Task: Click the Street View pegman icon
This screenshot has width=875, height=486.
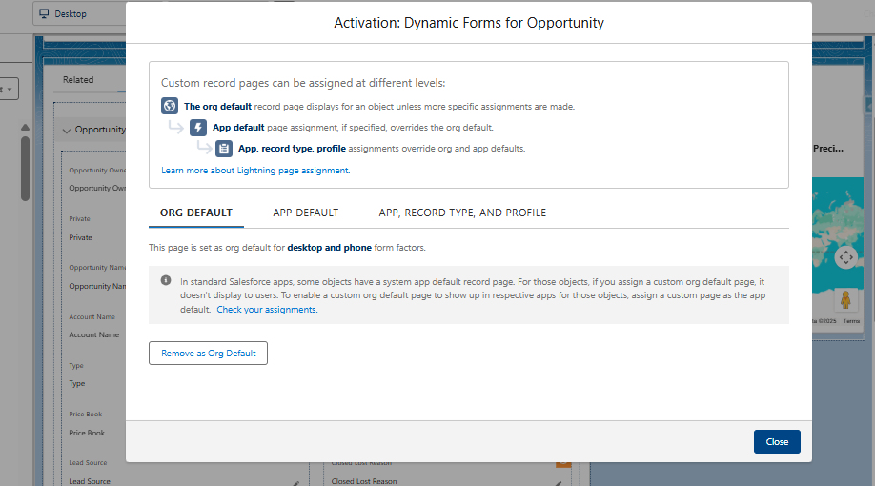Action: click(844, 300)
